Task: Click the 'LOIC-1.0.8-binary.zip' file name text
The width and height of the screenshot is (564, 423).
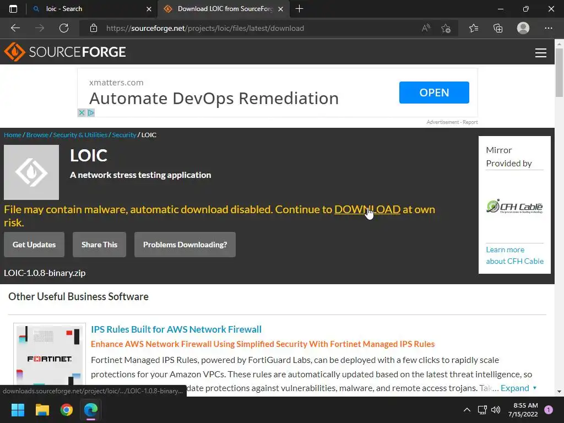Action: pyautogui.click(x=45, y=273)
